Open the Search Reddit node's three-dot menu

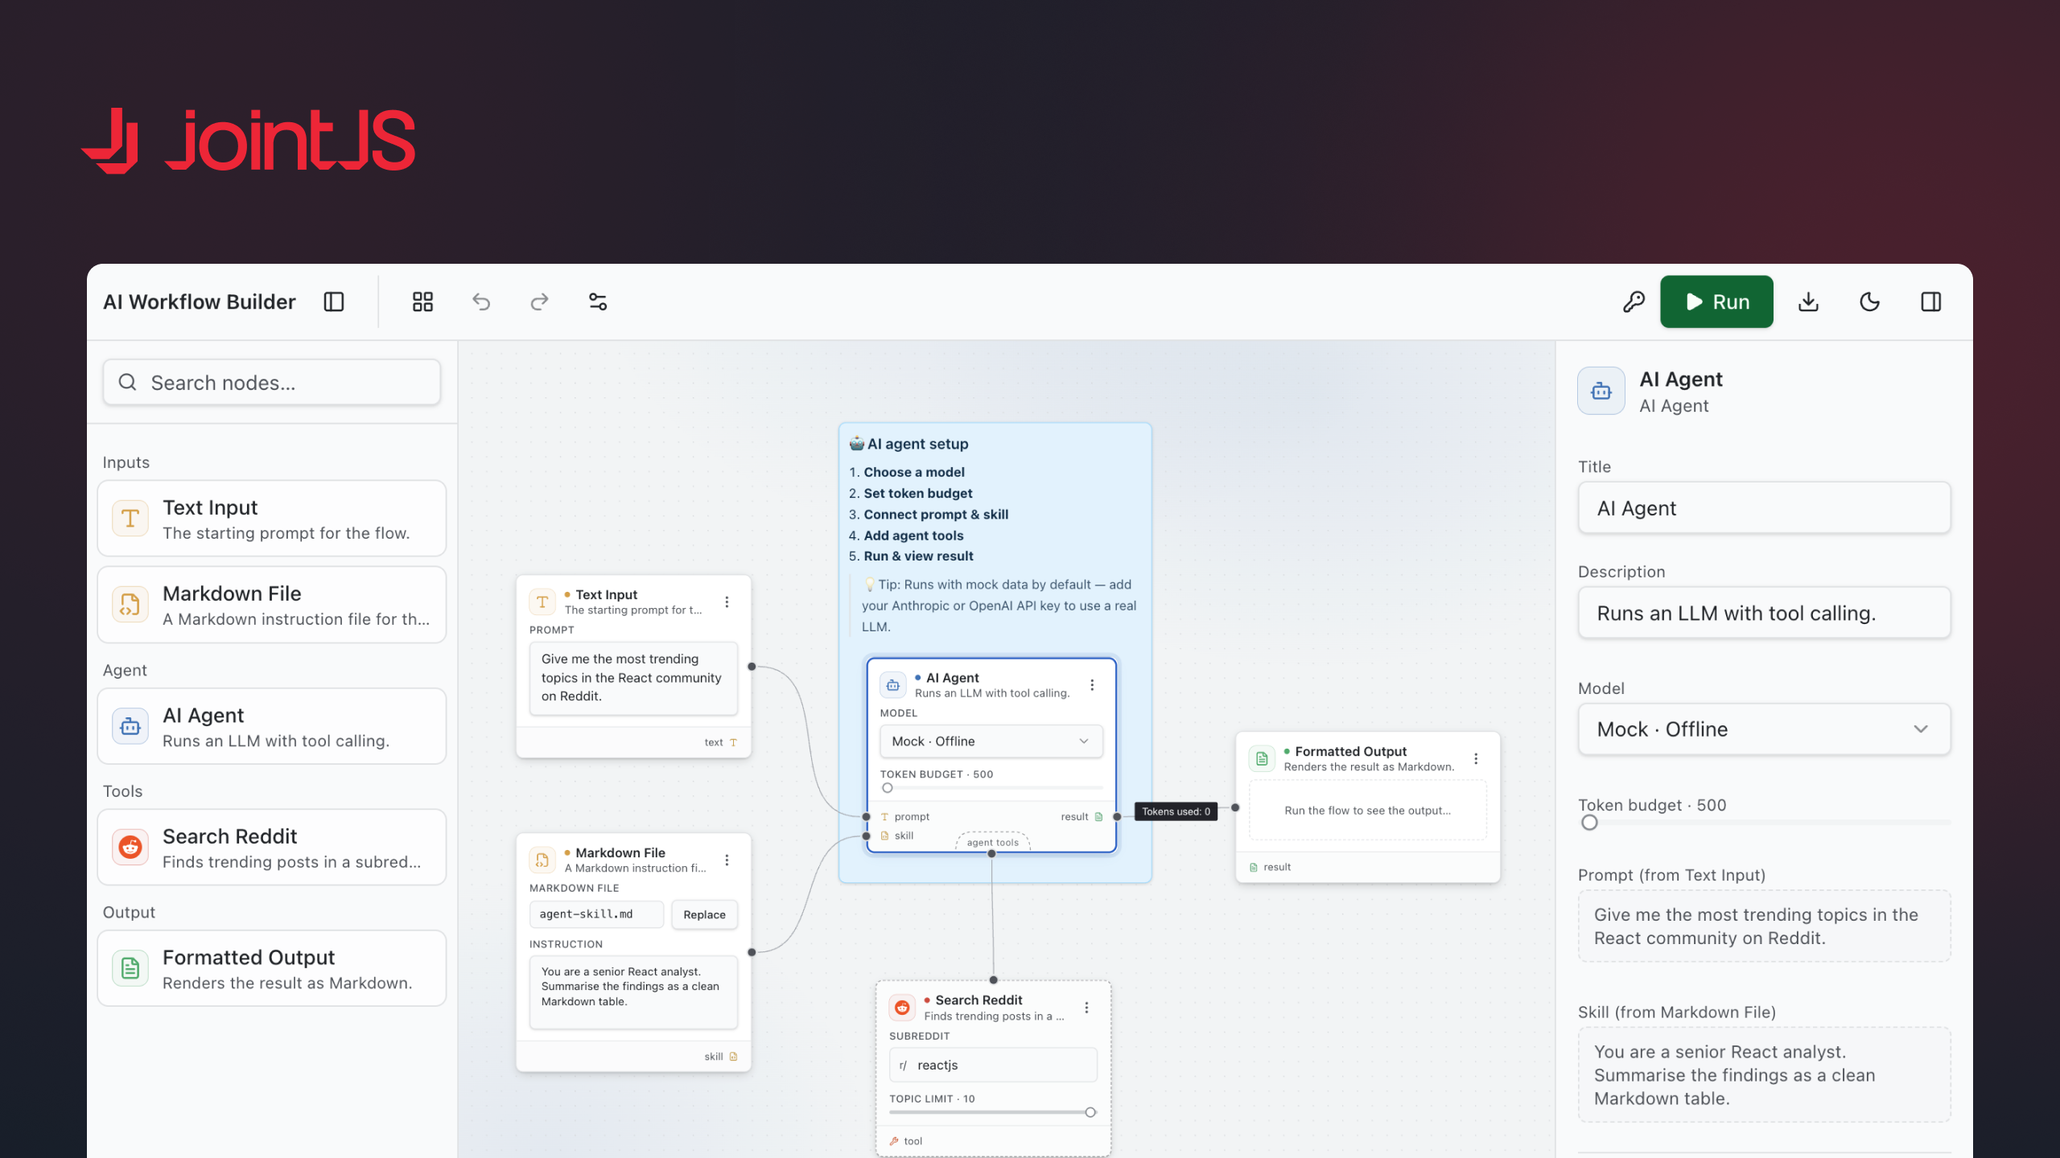1086,1008
